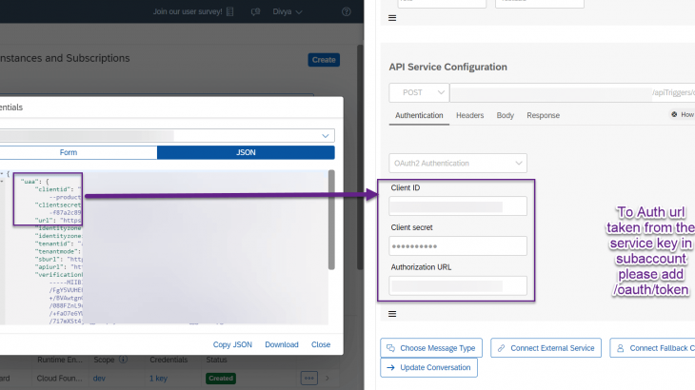
Task: Click Update Conversation button
Action: 428,367
